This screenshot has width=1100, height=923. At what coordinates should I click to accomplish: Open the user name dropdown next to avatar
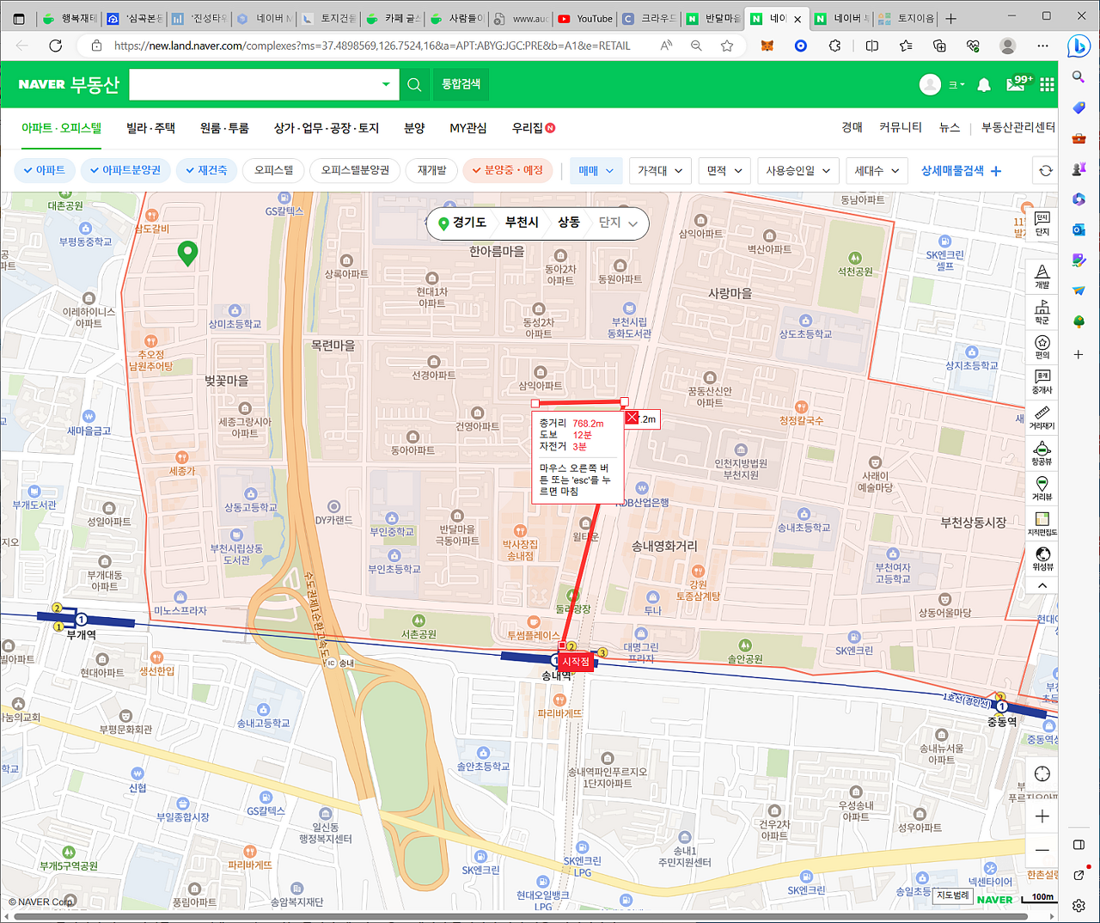(x=956, y=84)
